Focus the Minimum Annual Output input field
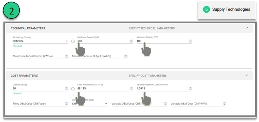Viewport: 259px width, 122px height. 98,56
